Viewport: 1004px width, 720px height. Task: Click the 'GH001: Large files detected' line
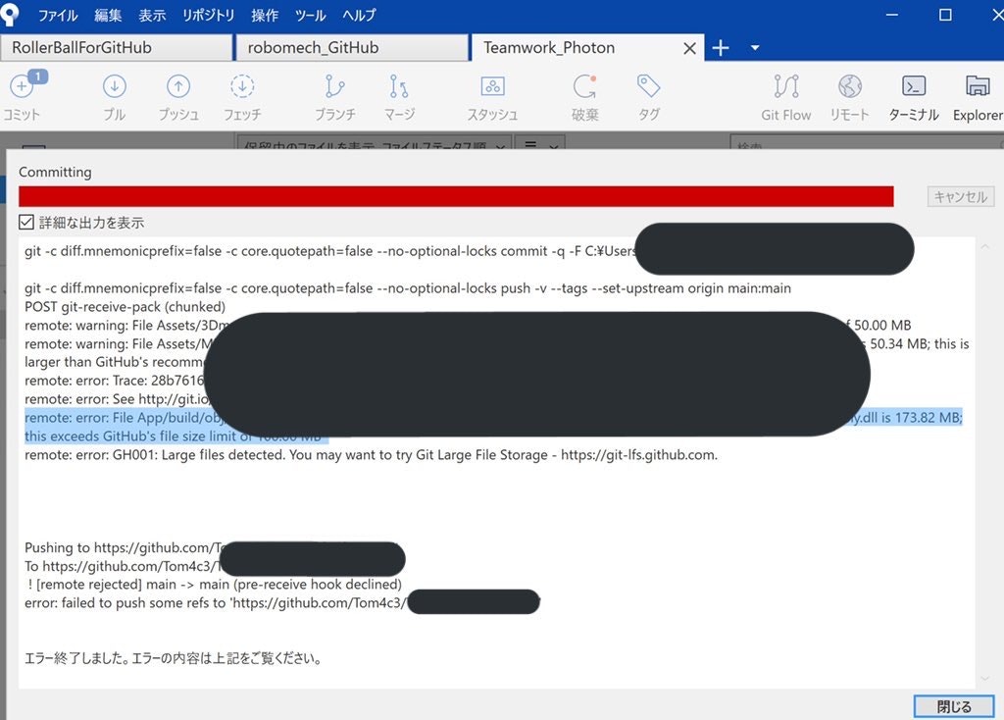pyautogui.click(x=371, y=455)
